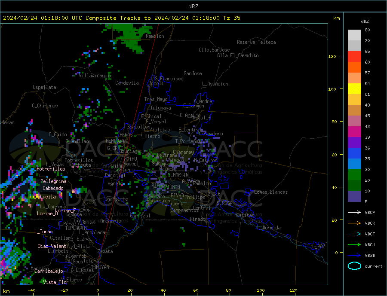Click the Carrizalejo label
Viewport: 387px width, 296px height.
[49, 272]
